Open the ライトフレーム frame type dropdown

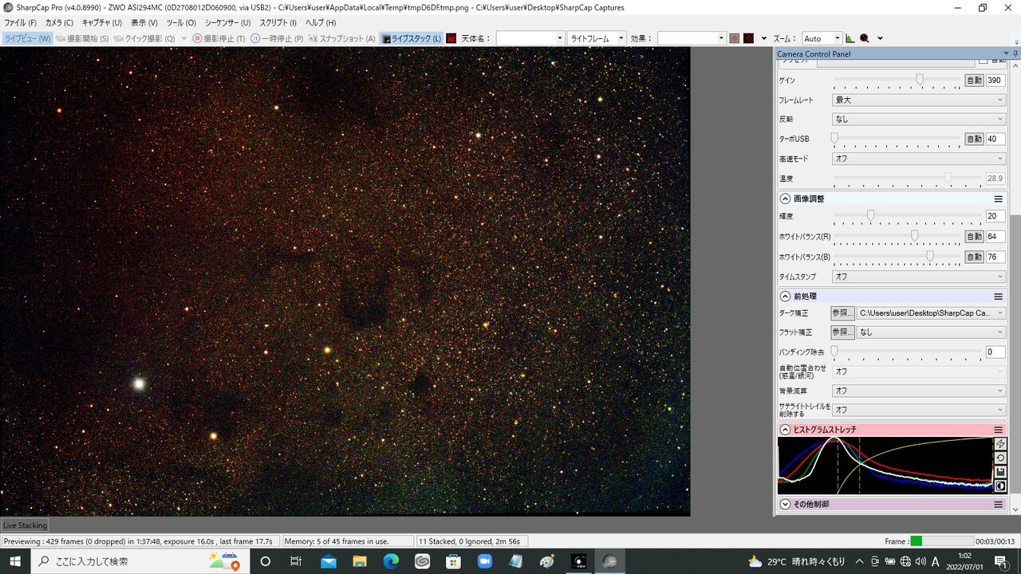click(597, 38)
